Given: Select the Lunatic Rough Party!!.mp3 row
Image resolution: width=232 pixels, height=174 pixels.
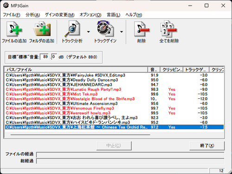Looking at the screenshot, I should coord(114,90).
